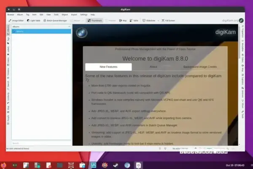Image resolution: width=253 pixels, height=169 pixels.
Task: Collapse the Albums panel header chevron
Action: tap(69, 27)
